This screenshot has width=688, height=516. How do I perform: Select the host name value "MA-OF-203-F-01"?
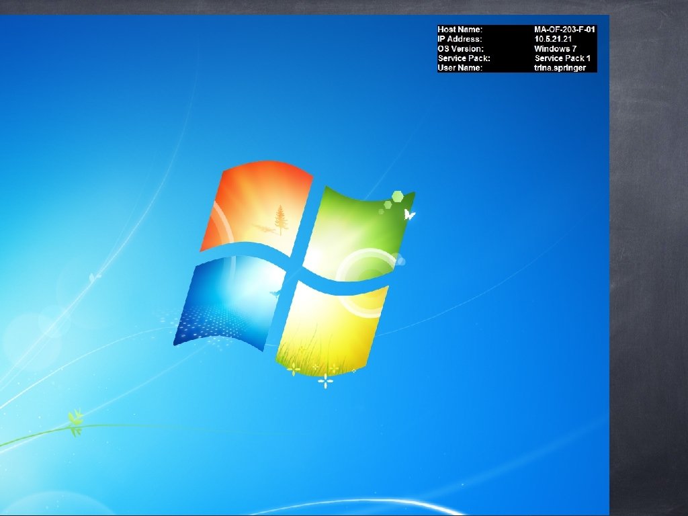click(x=564, y=30)
